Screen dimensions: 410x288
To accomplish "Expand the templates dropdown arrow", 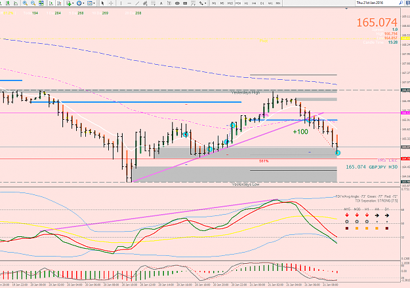I will tap(94, 3).
